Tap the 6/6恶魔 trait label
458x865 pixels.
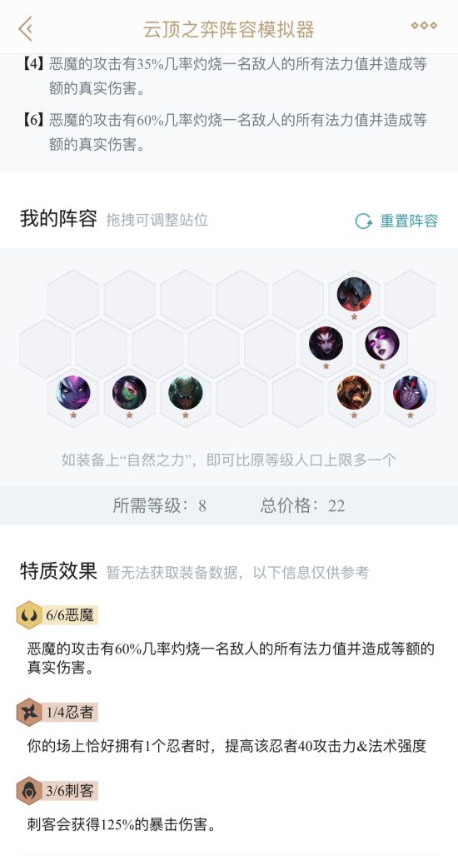coord(69,615)
